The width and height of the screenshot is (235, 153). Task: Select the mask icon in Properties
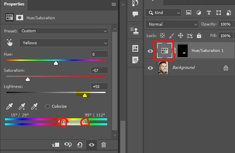click(19, 17)
